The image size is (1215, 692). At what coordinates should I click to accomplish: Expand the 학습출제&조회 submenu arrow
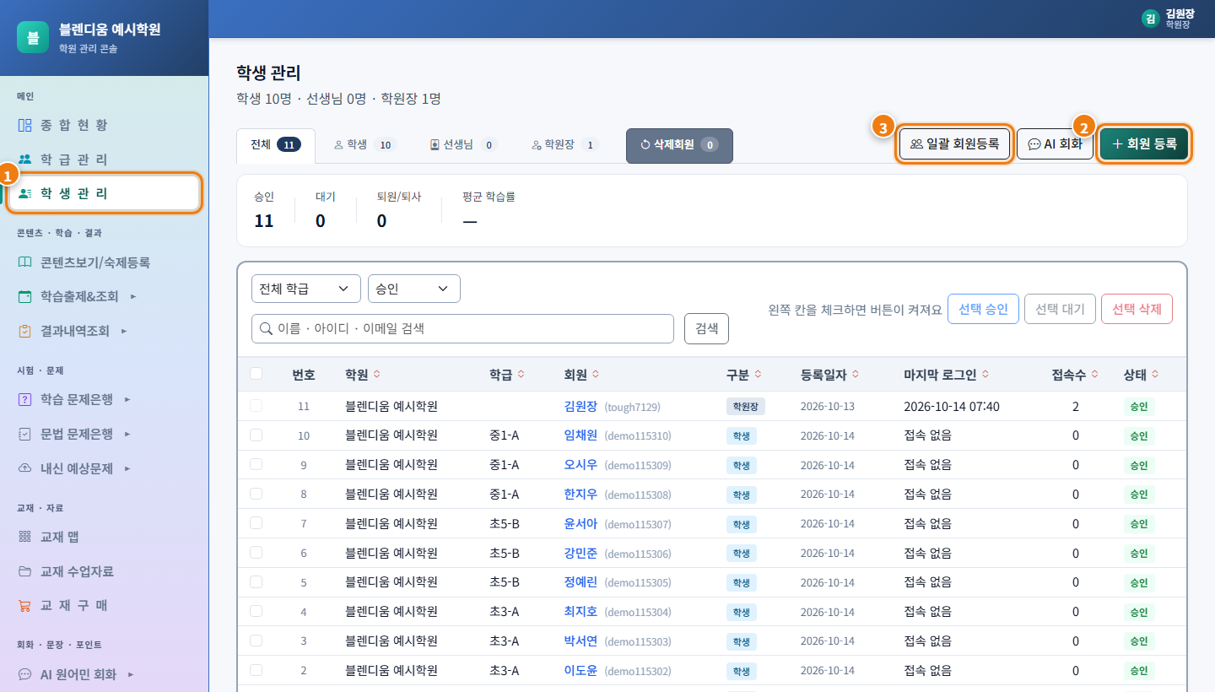point(133,296)
